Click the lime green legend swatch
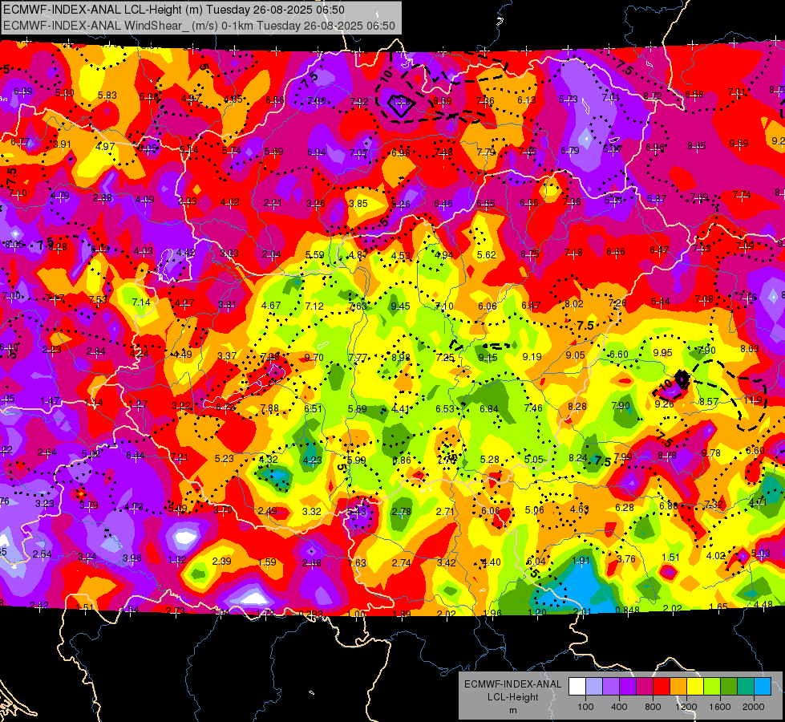The height and width of the screenshot is (722, 785). [712, 687]
